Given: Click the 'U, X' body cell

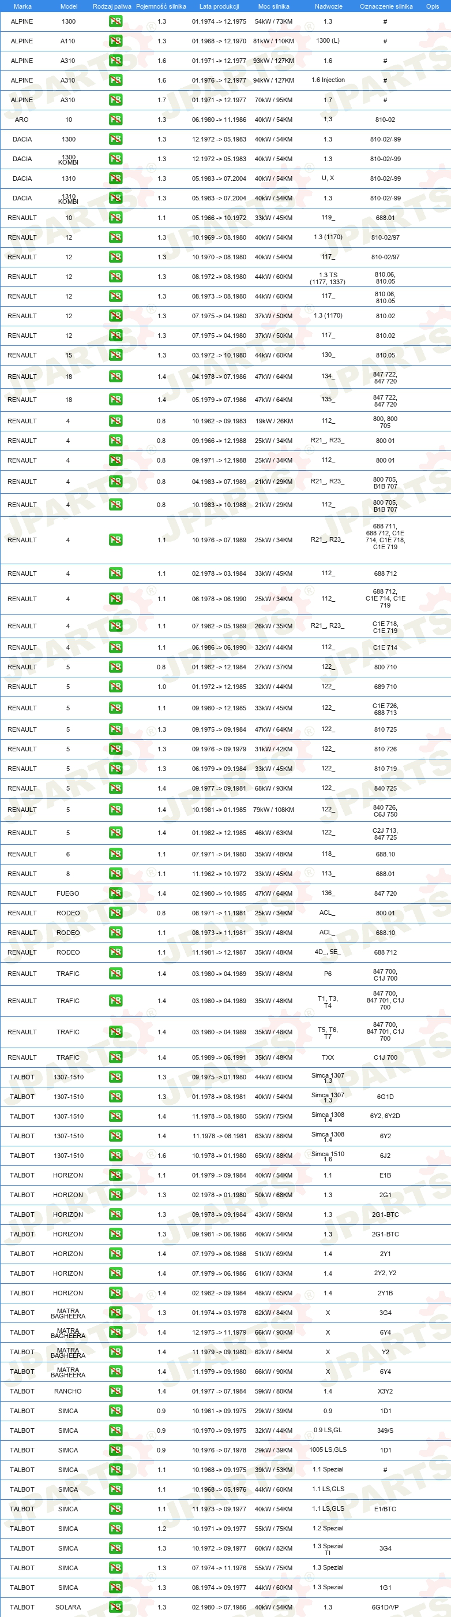Looking at the screenshot, I should (x=328, y=178).
